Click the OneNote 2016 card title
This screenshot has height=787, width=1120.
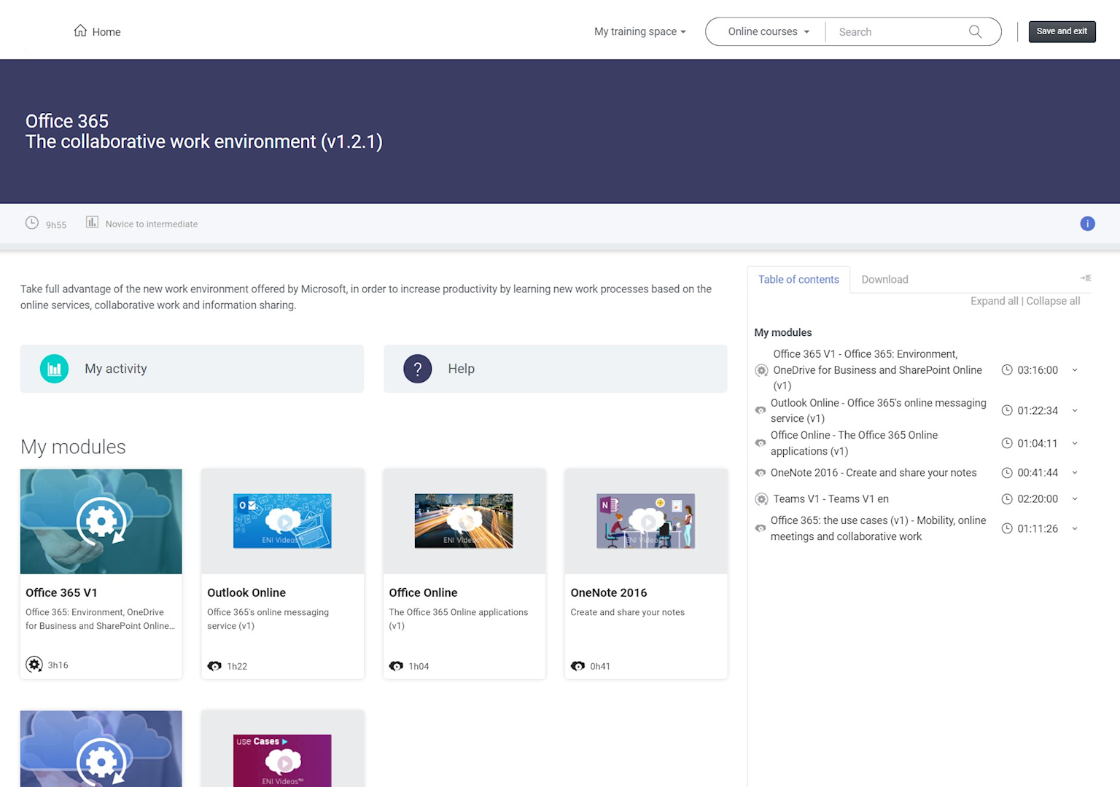tap(609, 592)
